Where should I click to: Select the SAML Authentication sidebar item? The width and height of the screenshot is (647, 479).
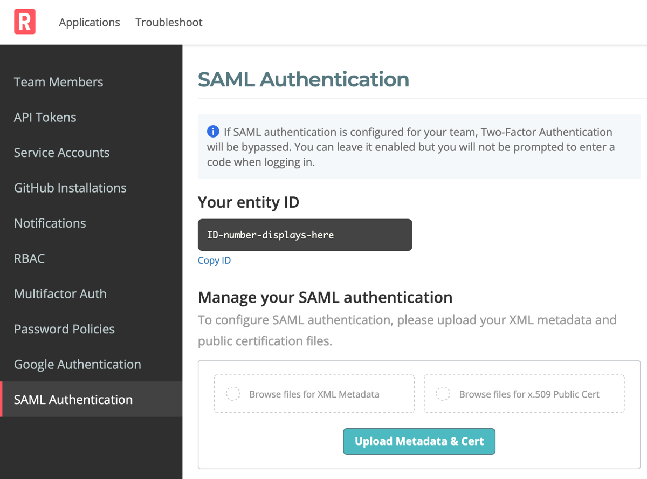tap(73, 399)
